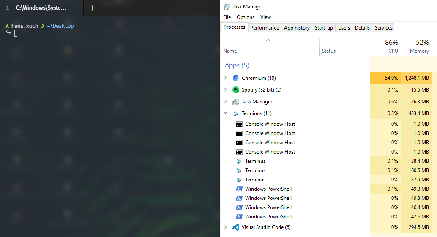Click the Task Manager title bar icon
The height and width of the screenshot is (237, 437).
[227, 7]
